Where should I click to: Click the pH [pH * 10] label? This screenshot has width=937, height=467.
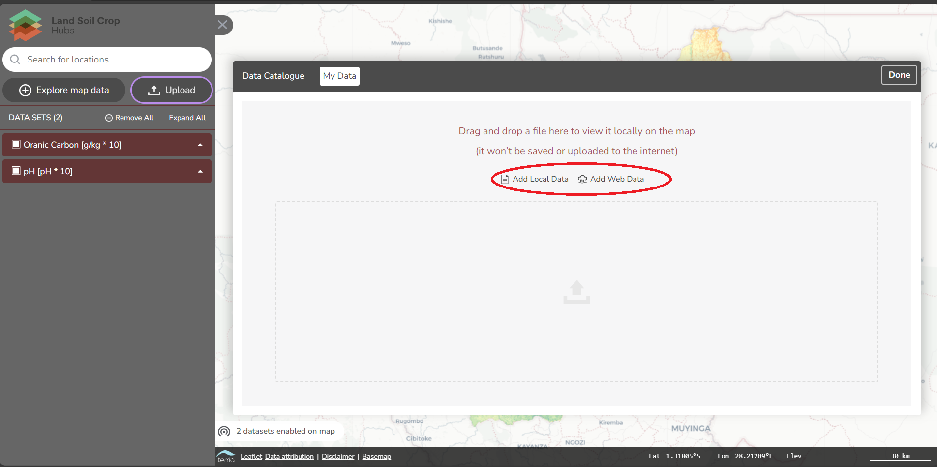48,171
